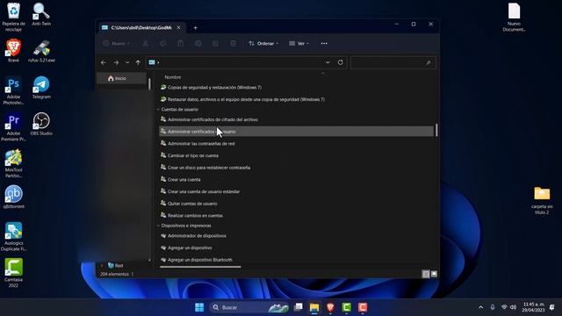Go back with the left arrow button
This screenshot has height=316, width=562.
click(x=104, y=62)
